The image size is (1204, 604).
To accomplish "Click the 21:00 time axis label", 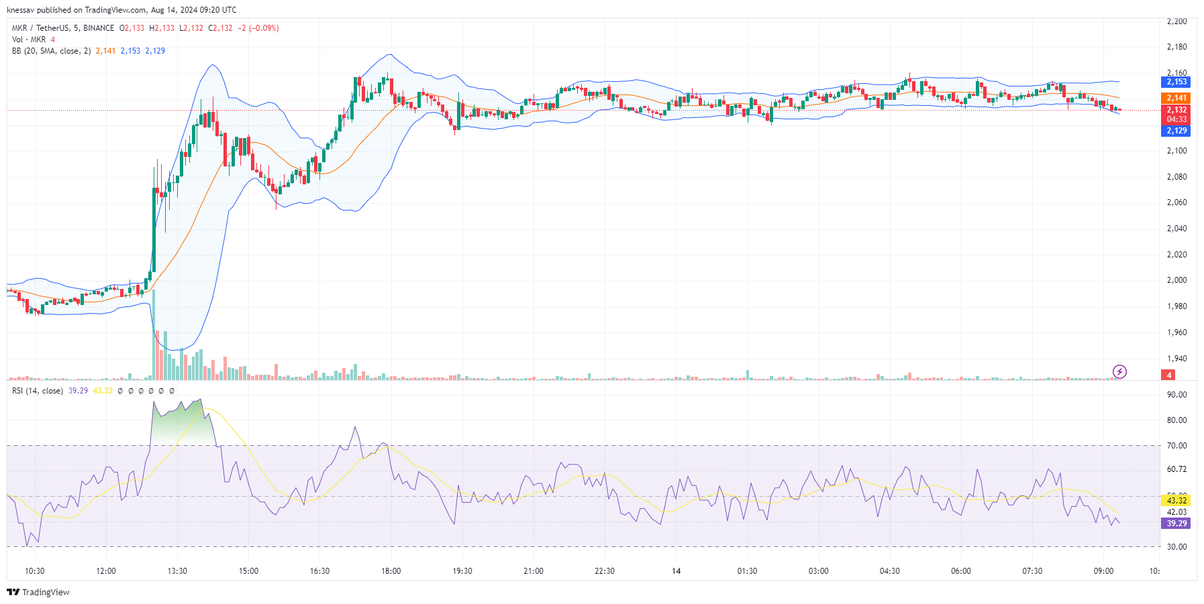I will pos(534,571).
